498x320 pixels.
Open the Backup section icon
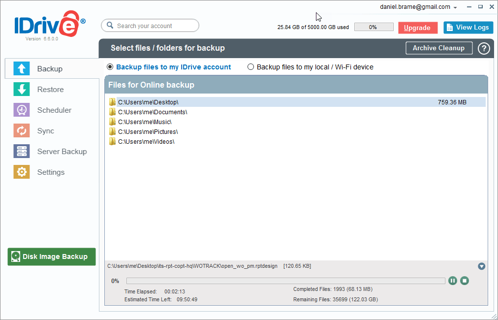(22, 68)
